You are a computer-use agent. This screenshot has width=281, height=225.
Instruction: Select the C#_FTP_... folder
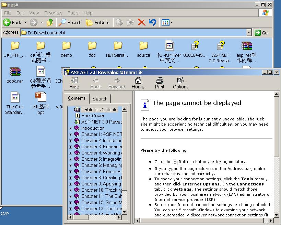click(15, 49)
